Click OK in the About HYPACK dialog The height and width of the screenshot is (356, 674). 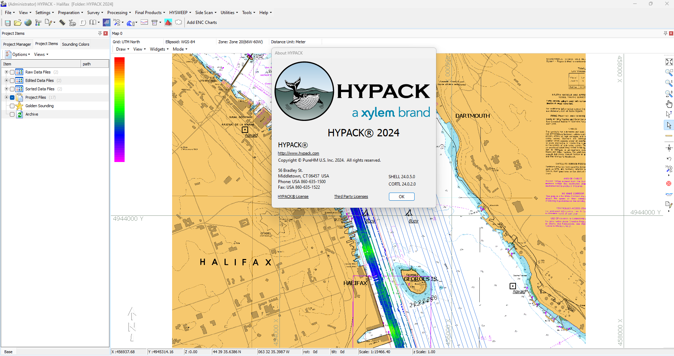[402, 197]
